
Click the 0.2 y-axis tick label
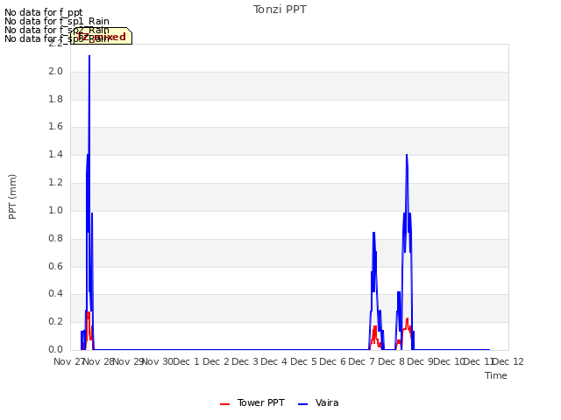[x=55, y=322]
